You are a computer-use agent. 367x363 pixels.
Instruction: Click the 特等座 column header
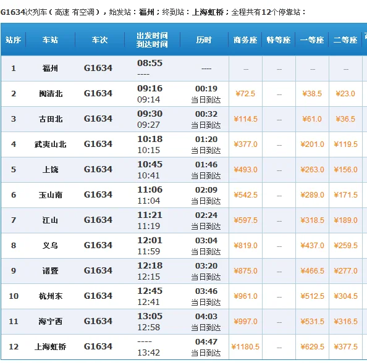pyautogui.click(x=279, y=40)
